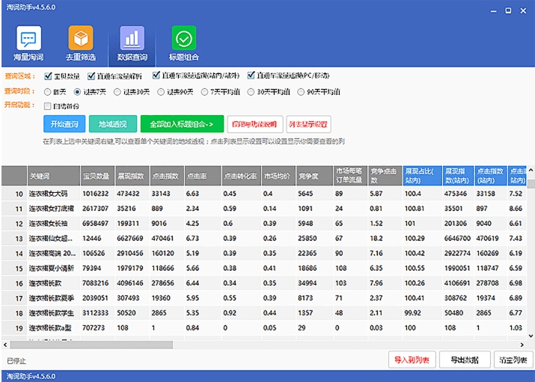This screenshot has width=535, height=382.
Task: Click the 导入到列表 button
Action: (x=412, y=360)
